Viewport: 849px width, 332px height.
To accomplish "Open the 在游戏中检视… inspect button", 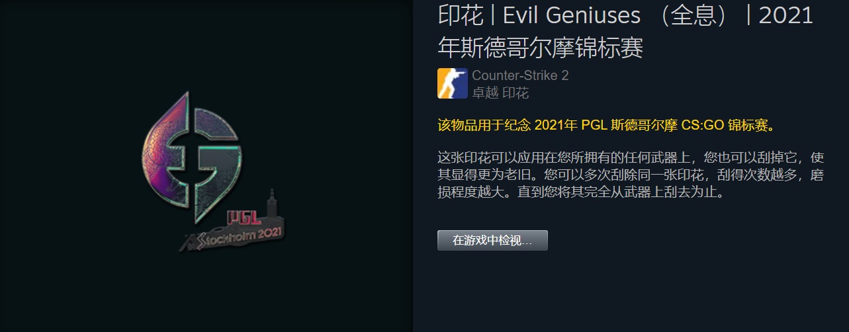I will click(492, 240).
